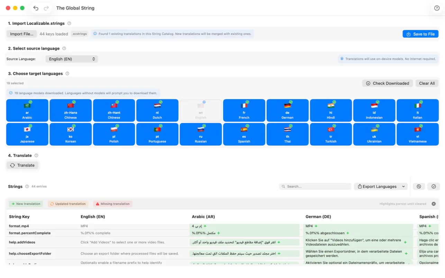Deselect the Italian language tile
This screenshot has height=278, width=445.
coord(418,110)
